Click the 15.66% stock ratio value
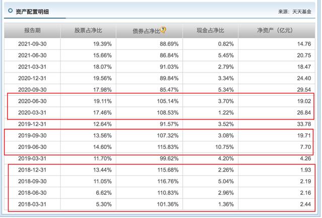322x218 pixels. click(x=103, y=55)
